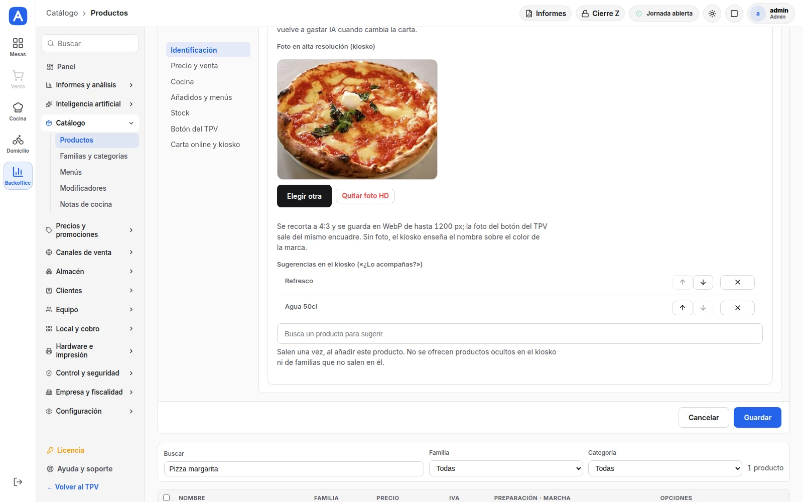This screenshot has width=803, height=502.
Task: Open the Mesas view in left rail
Action: click(18, 47)
